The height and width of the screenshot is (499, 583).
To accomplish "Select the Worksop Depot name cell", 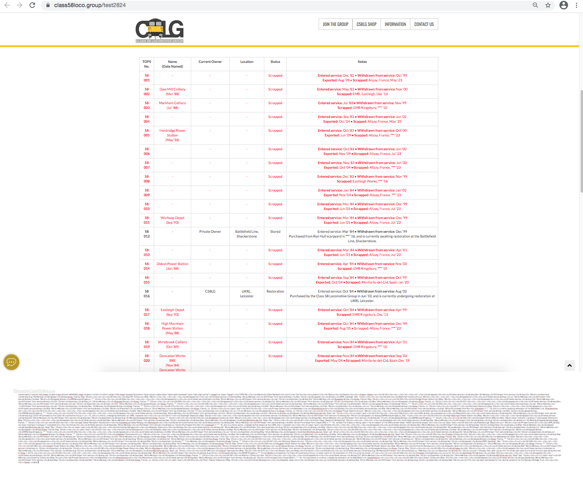I will pos(172,220).
